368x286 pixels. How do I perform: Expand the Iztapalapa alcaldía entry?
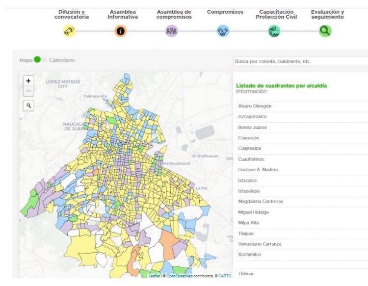click(302, 191)
